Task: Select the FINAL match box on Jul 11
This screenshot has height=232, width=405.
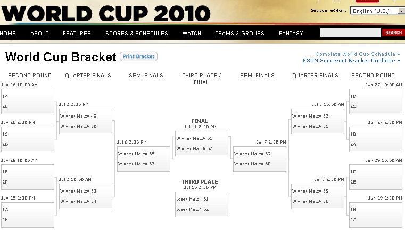Action: (x=202, y=144)
